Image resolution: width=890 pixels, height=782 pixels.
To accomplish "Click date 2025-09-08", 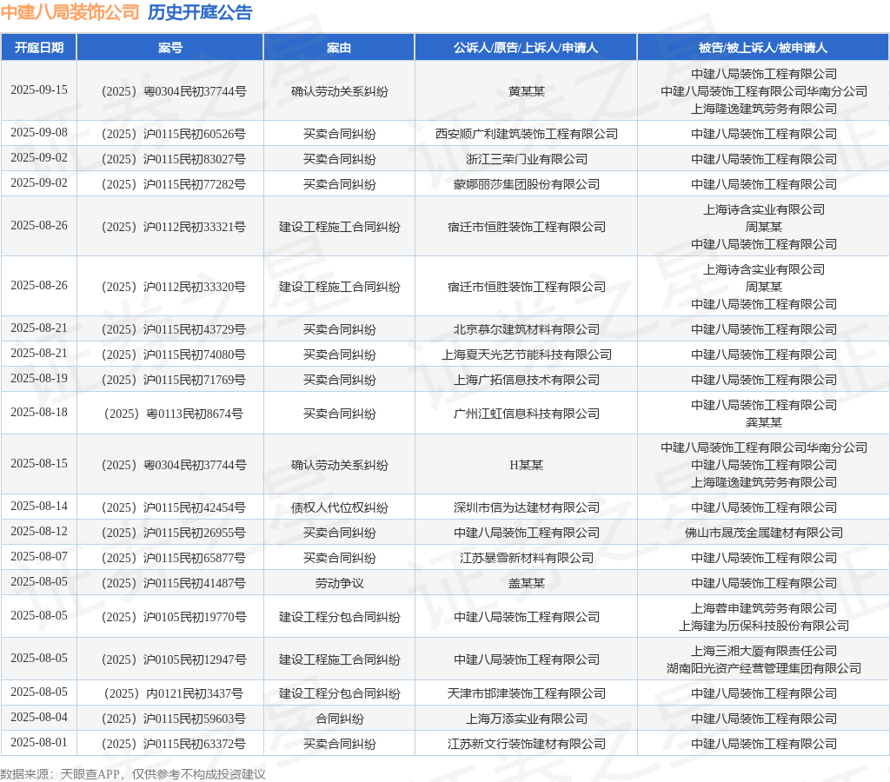I will click(x=38, y=133).
